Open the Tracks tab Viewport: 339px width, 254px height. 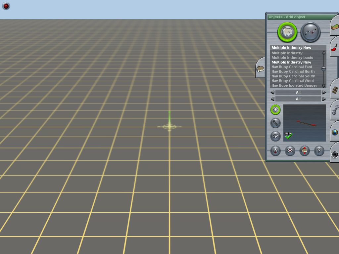click(334, 90)
